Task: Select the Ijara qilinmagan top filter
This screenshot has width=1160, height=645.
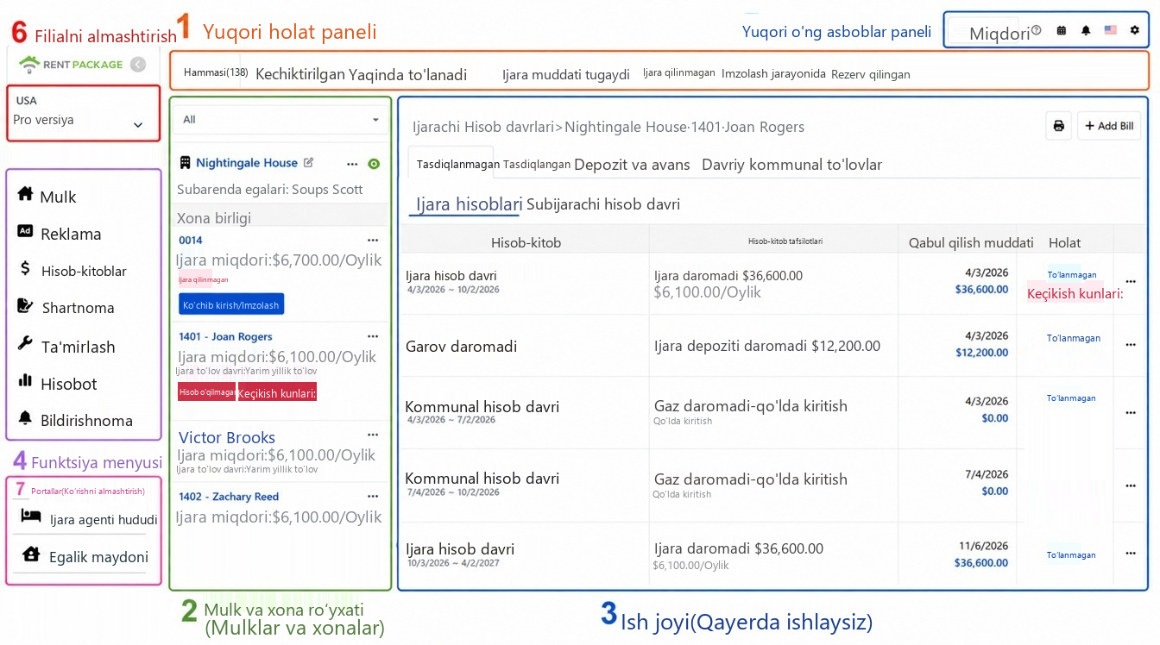Action: tap(678, 72)
